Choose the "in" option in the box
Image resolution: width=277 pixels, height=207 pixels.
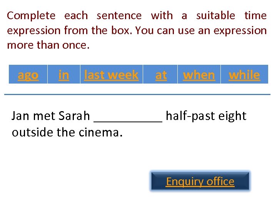point(63,75)
